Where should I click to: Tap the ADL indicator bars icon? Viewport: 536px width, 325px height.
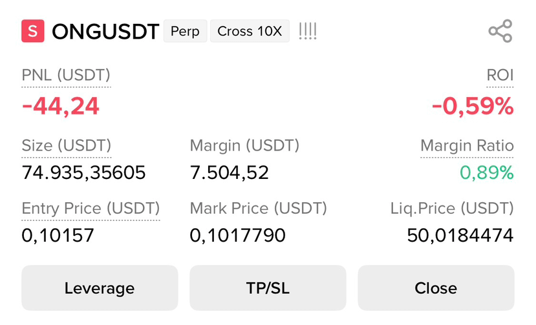[308, 31]
